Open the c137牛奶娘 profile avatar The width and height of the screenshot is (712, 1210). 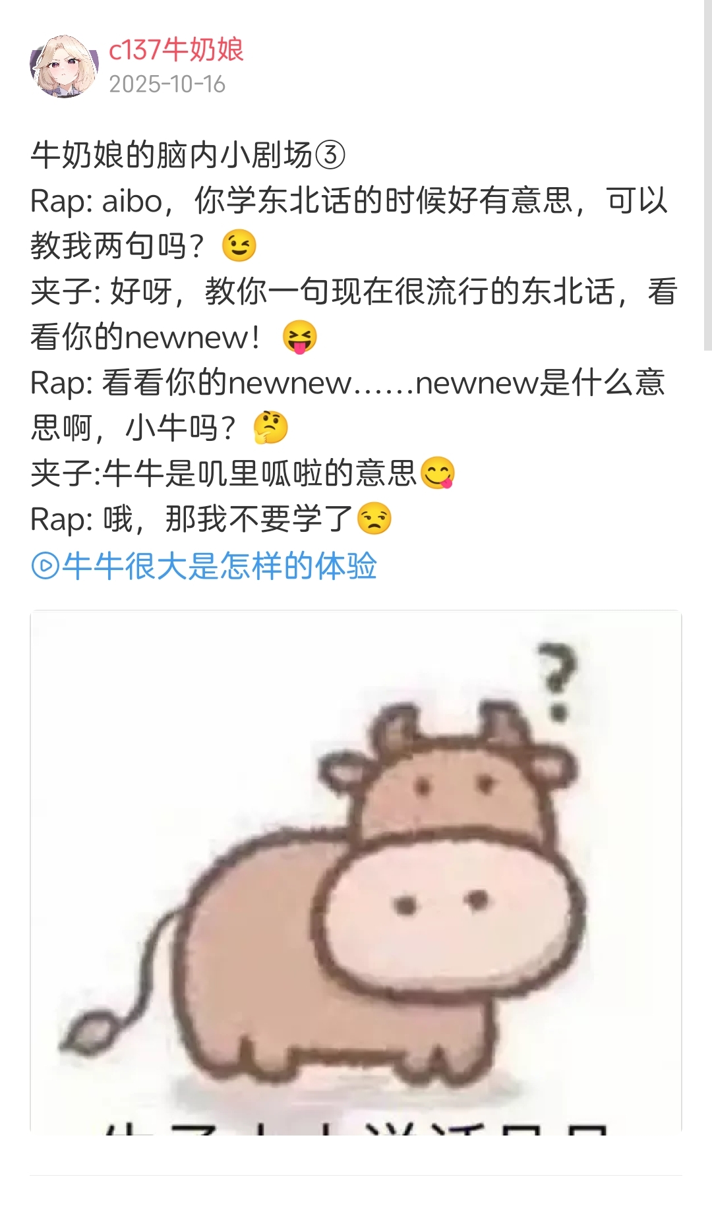click(x=64, y=67)
